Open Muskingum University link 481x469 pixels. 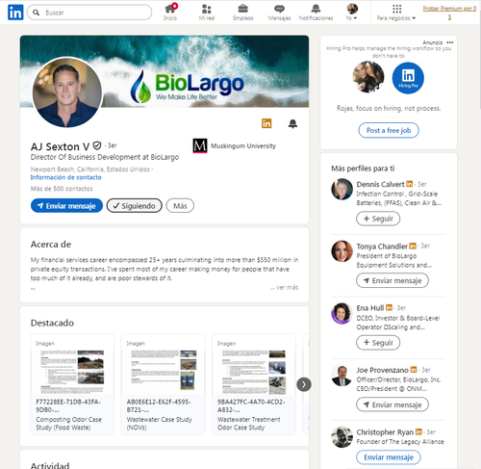coord(243,146)
